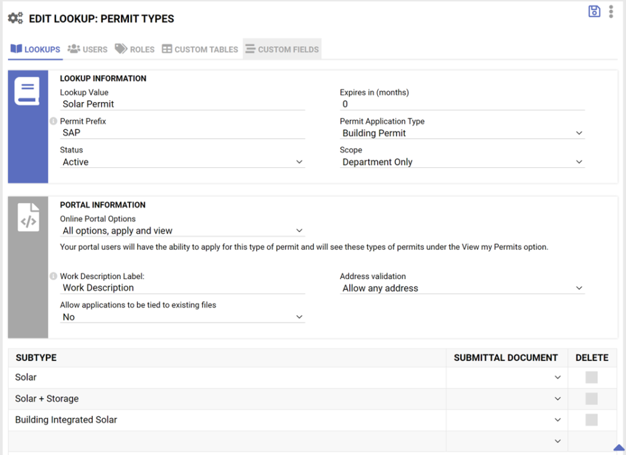Open the Roles tab

click(134, 49)
